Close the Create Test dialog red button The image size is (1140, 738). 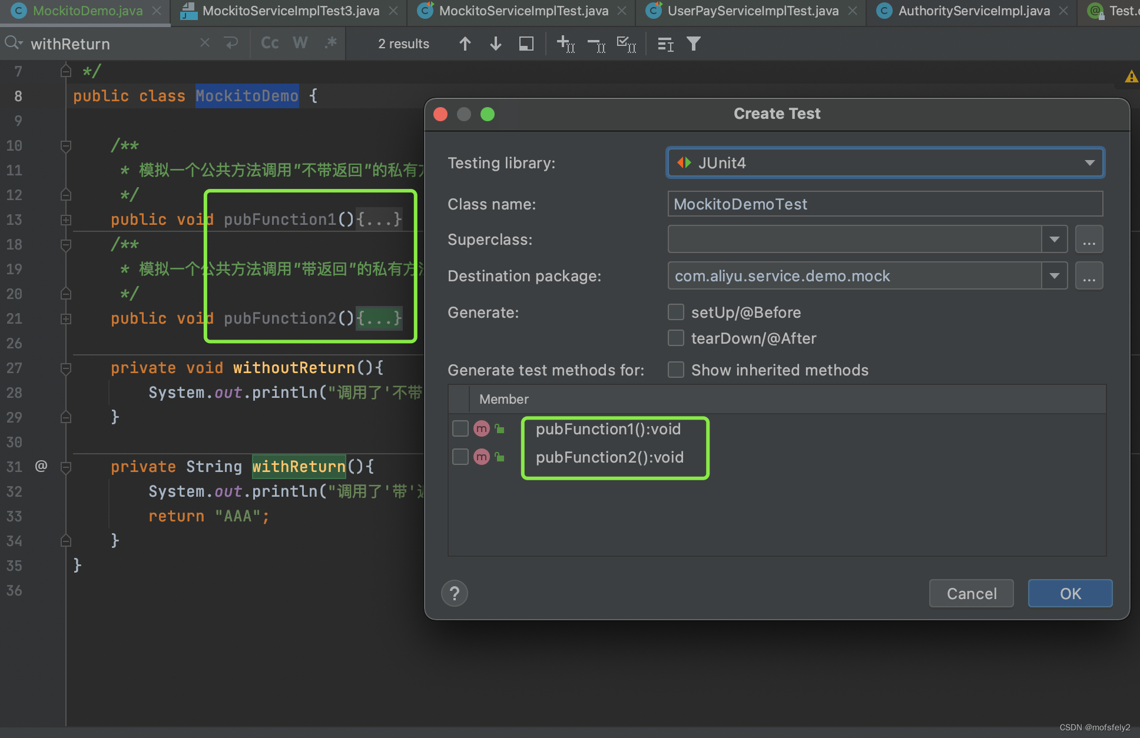[440, 114]
